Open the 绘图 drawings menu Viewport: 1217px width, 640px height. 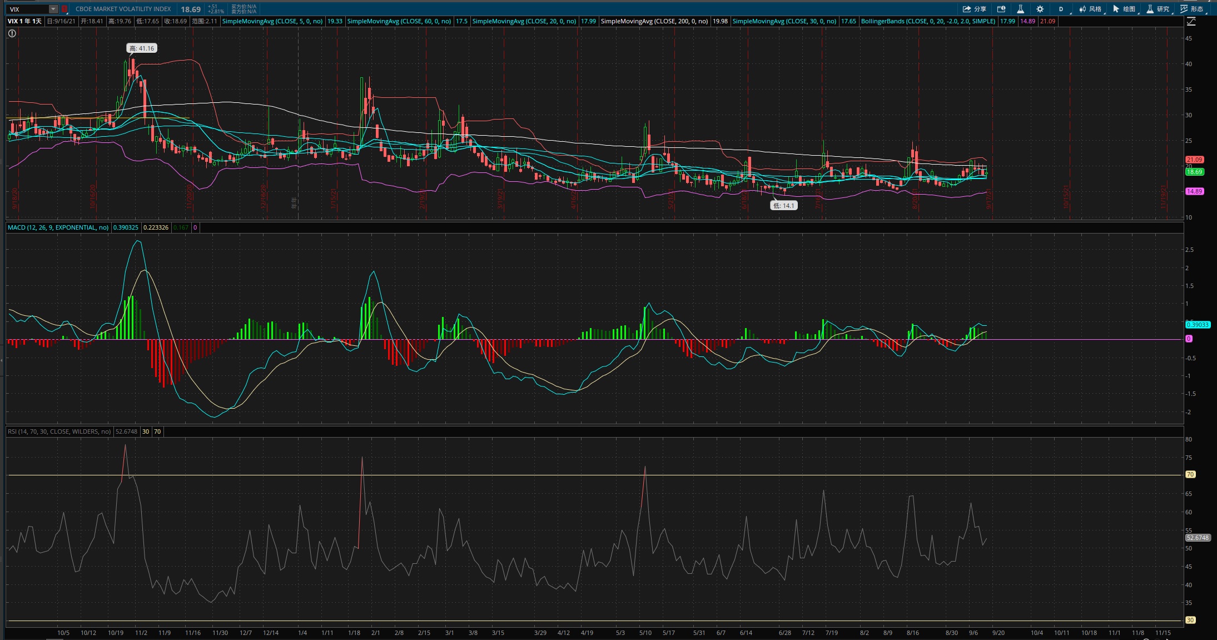(1124, 9)
